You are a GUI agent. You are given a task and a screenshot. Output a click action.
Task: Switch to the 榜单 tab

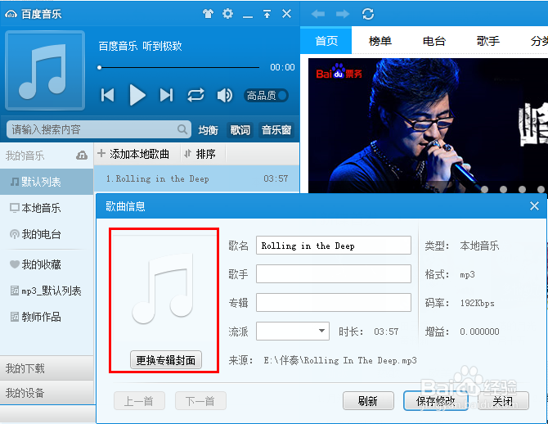click(380, 41)
